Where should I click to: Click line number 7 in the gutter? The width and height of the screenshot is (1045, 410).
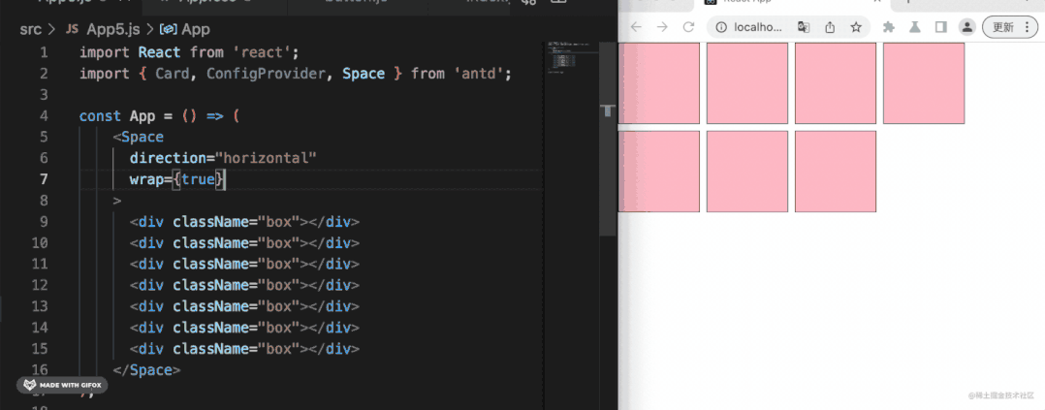44,179
